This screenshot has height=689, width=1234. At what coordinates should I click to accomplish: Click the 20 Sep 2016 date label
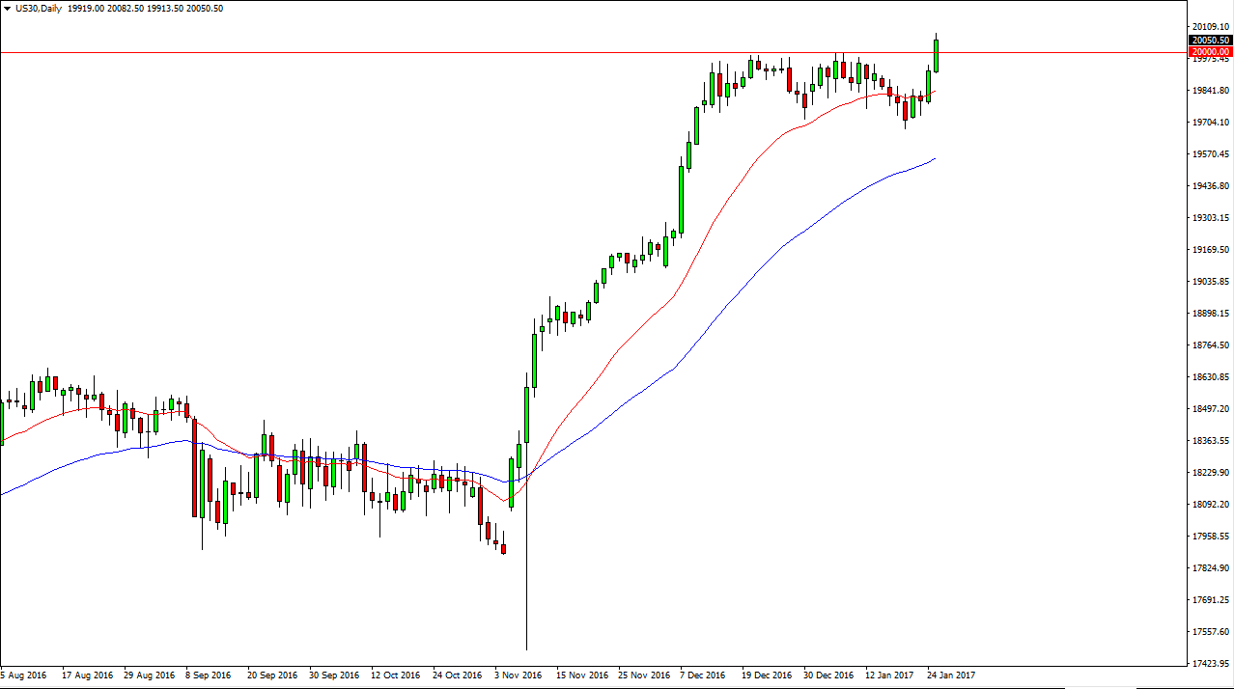pyautogui.click(x=273, y=675)
